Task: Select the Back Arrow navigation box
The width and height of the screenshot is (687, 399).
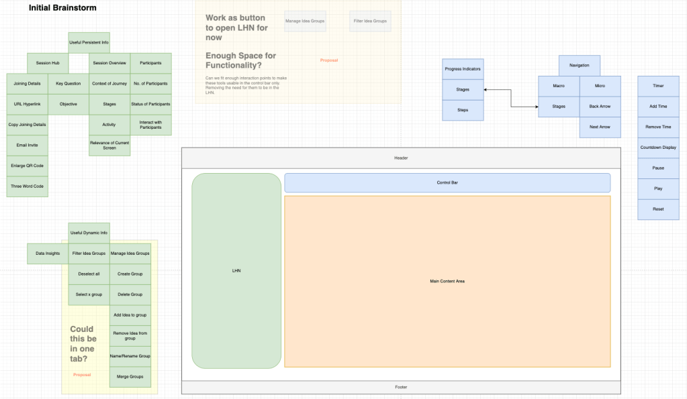Action: pos(600,107)
